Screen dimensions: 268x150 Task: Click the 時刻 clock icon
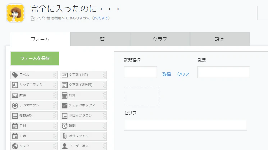[64, 126]
